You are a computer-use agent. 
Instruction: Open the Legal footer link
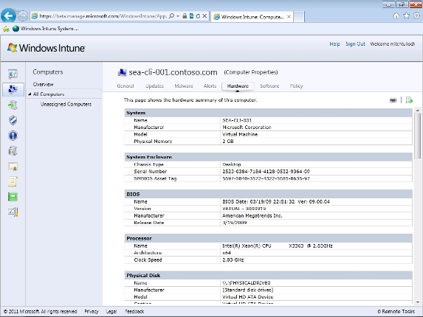111,311
